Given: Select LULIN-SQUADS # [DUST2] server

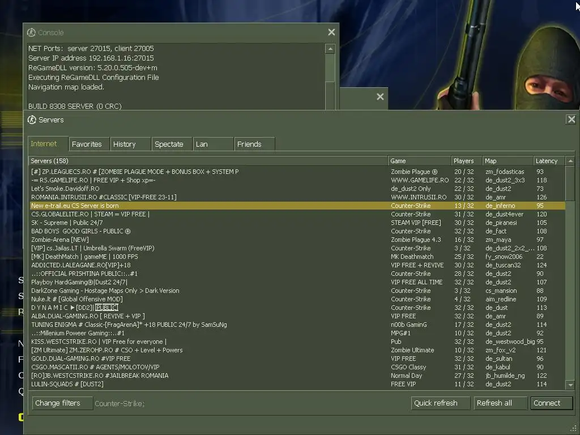Looking at the screenshot, I should point(297,385).
